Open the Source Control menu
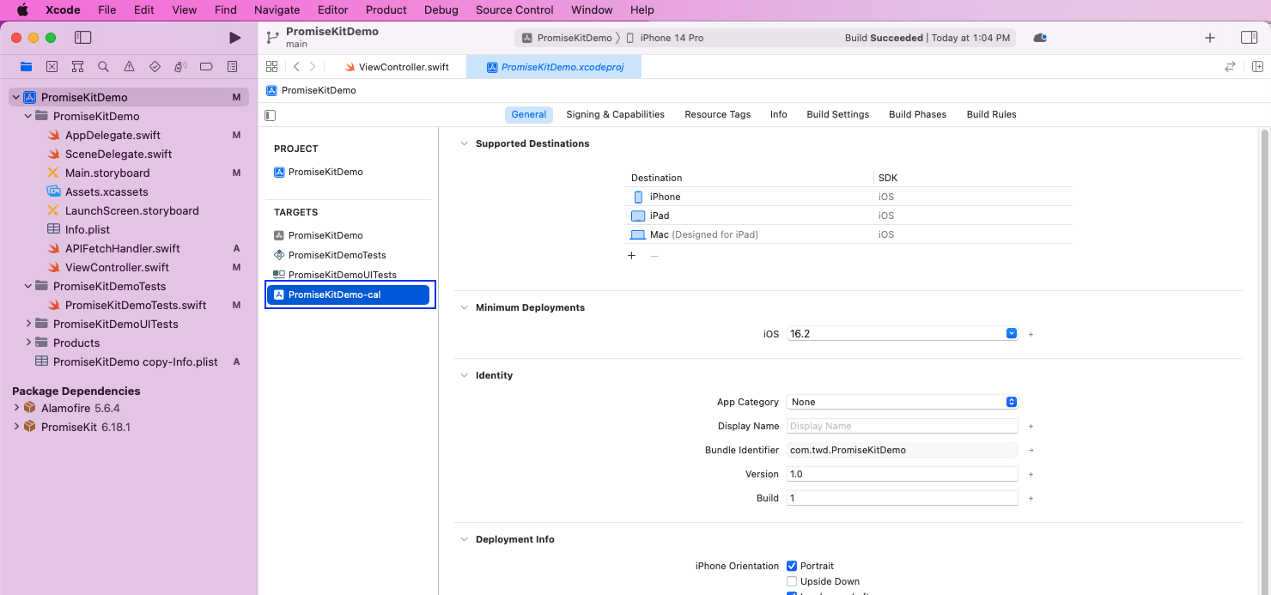The height and width of the screenshot is (595, 1271). [x=514, y=10]
